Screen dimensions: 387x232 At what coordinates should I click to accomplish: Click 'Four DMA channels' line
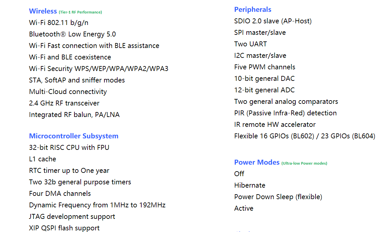(60, 193)
